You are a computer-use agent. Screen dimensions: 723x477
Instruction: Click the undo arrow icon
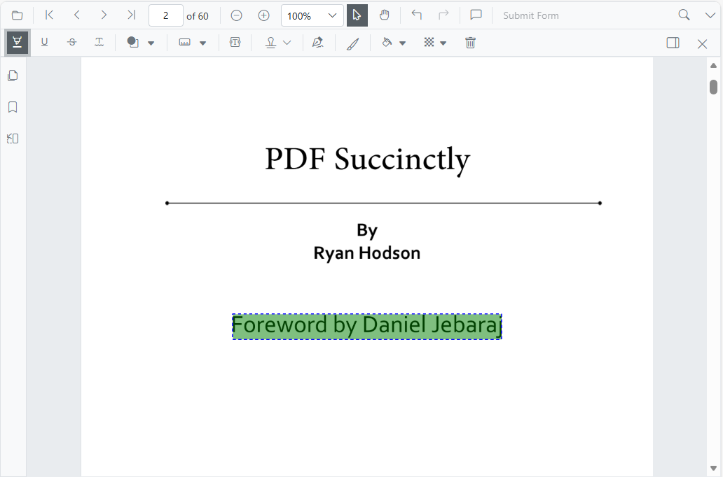(x=417, y=15)
